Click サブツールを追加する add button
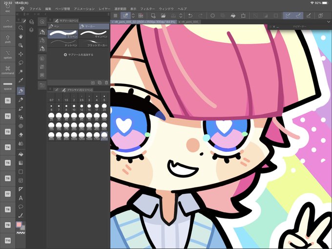Image resolution: width=332 pixels, height=249 pixels. tap(79, 55)
